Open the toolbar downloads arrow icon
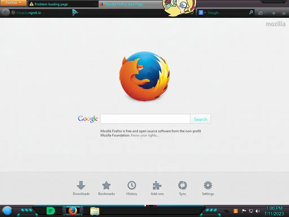This screenshot has width=289, height=217. (x=274, y=12)
